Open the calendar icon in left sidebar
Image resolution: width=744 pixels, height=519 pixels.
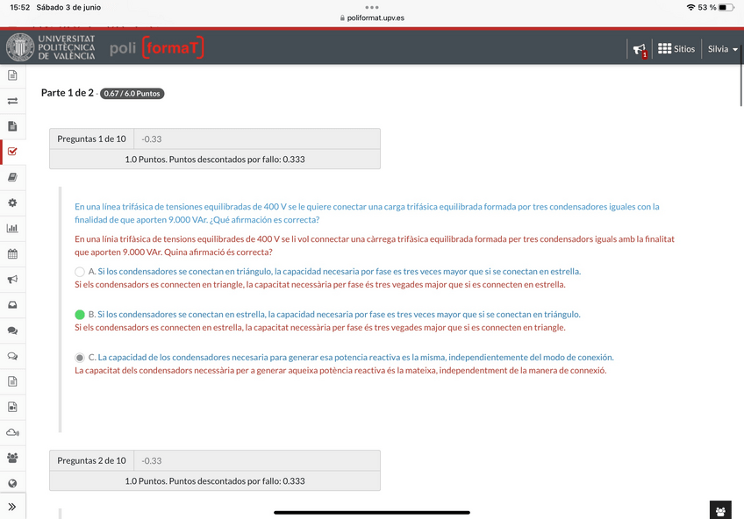(x=12, y=254)
